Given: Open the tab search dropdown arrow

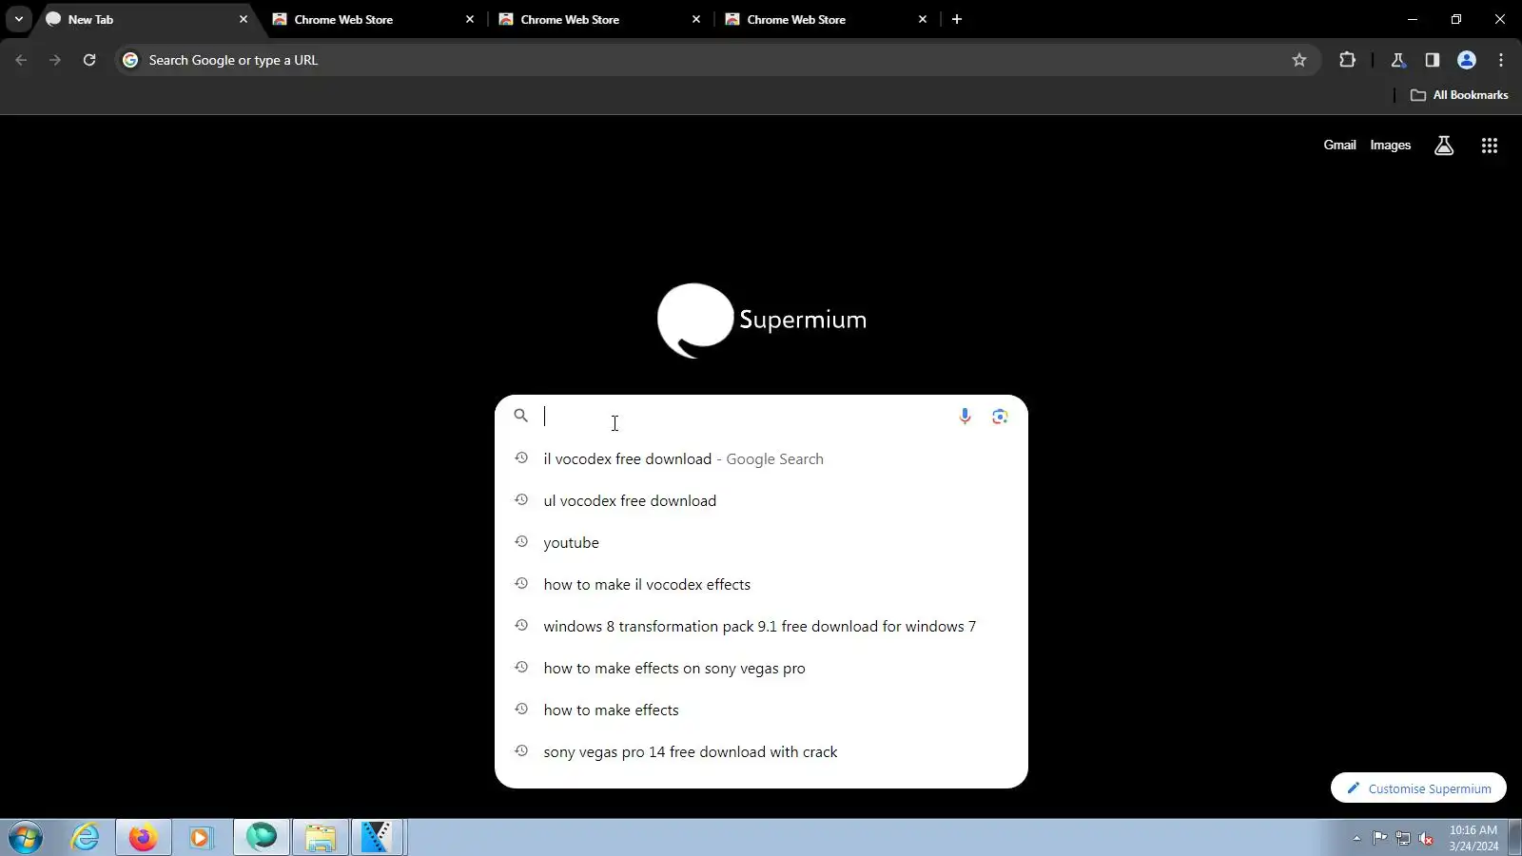Looking at the screenshot, I should 18,19.
